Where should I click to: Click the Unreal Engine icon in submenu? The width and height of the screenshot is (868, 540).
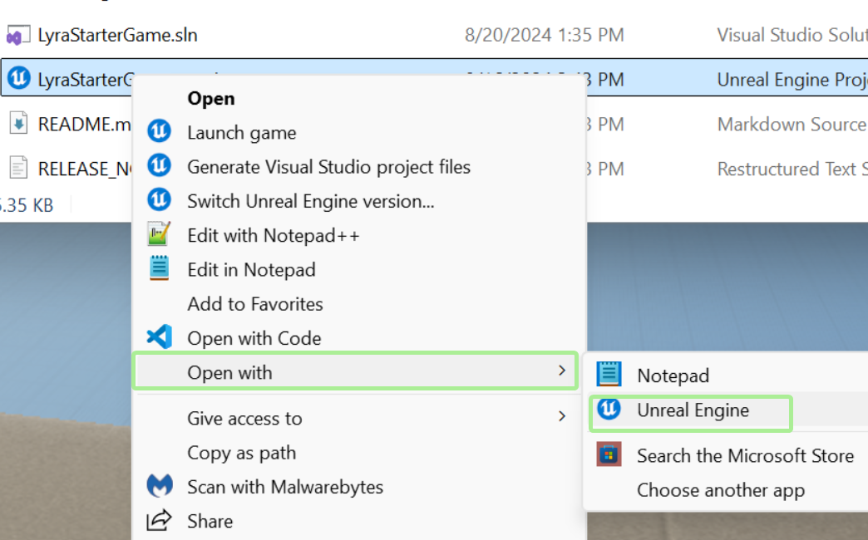[x=609, y=410]
